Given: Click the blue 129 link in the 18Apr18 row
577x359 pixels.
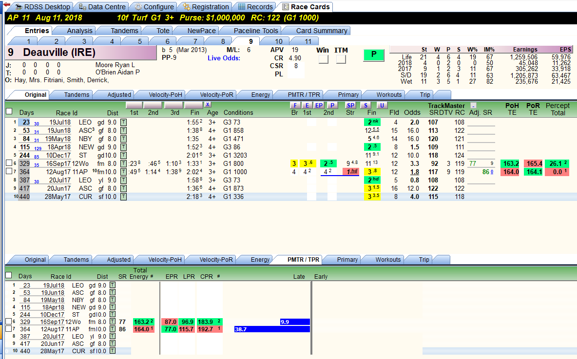Looking at the screenshot, I should point(38,148).
